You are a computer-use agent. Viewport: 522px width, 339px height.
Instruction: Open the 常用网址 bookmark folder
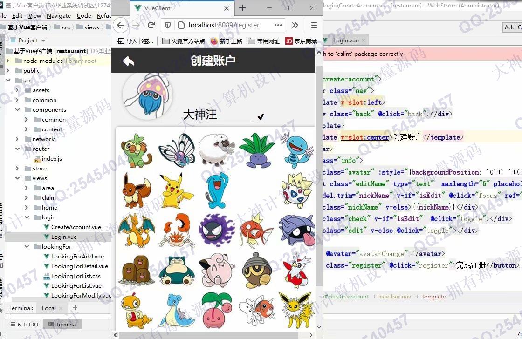click(264, 41)
